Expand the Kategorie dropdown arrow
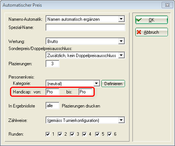 pyautogui.click(x=97, y=83)
